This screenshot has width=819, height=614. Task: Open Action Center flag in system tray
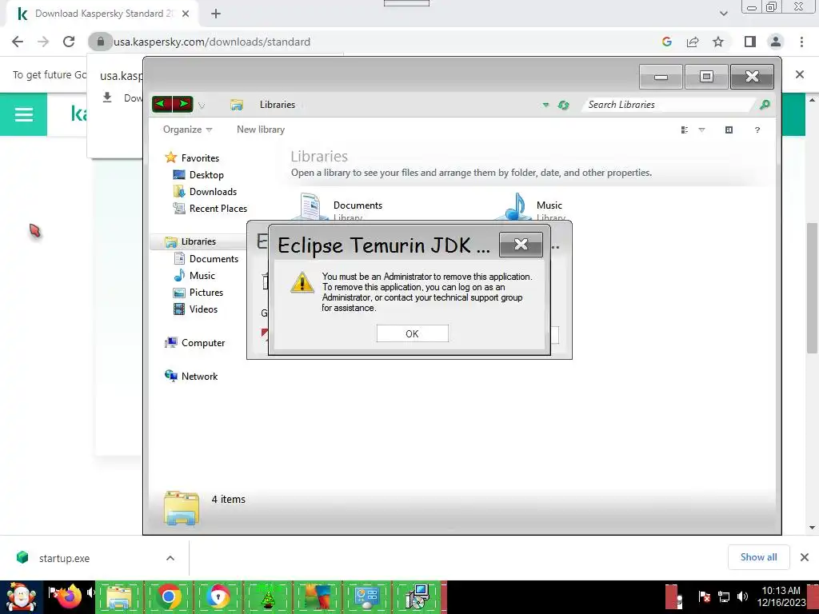pyautogui.click(x=704, y=596)
